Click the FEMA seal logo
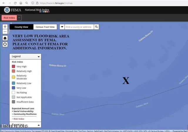This screenshot has height=132, width=188. point(7,10)
